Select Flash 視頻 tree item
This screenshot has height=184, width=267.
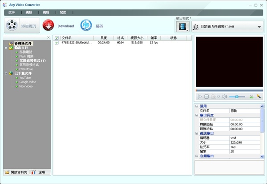click(x=26, y=56)
